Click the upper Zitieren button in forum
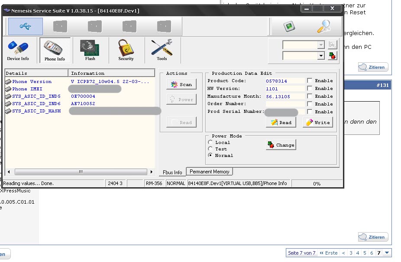This screenshot has height=262, width=401. 373,67
